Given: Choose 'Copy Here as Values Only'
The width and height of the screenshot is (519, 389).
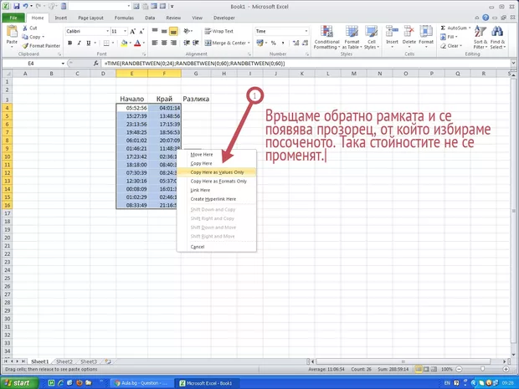Looking at the screenshot, I should (x=217, y=171).
